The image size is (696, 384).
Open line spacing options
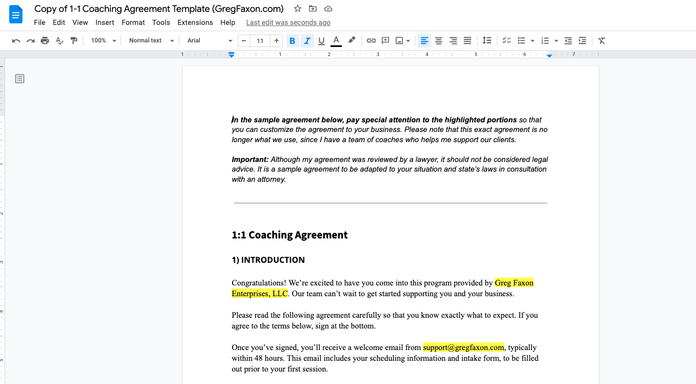pyautogui.click(x=487, y=40)
